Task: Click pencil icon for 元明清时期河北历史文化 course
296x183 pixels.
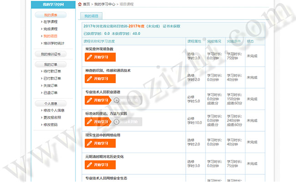Action: click(89, 164)
